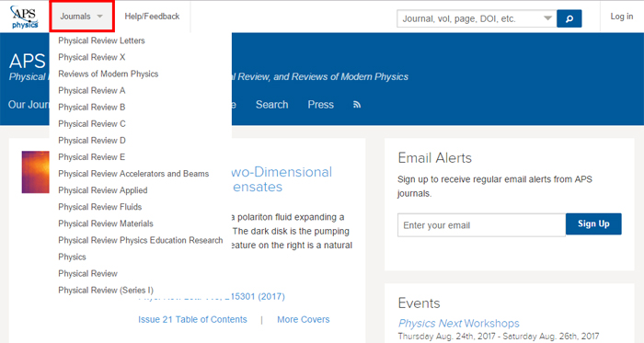
Task: Choose Physical Review Fluids
Action: 99,207
